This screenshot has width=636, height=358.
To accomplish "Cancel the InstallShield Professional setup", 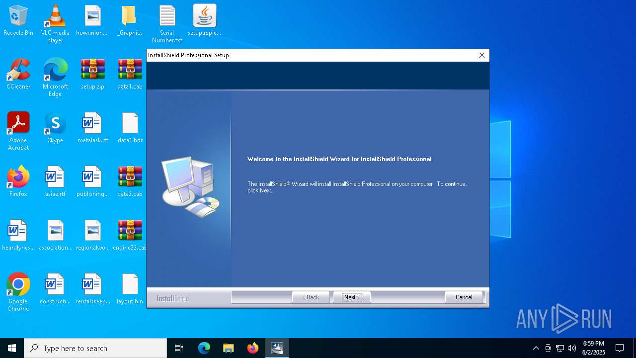I will pyautogui.click(x=464, y=297).
